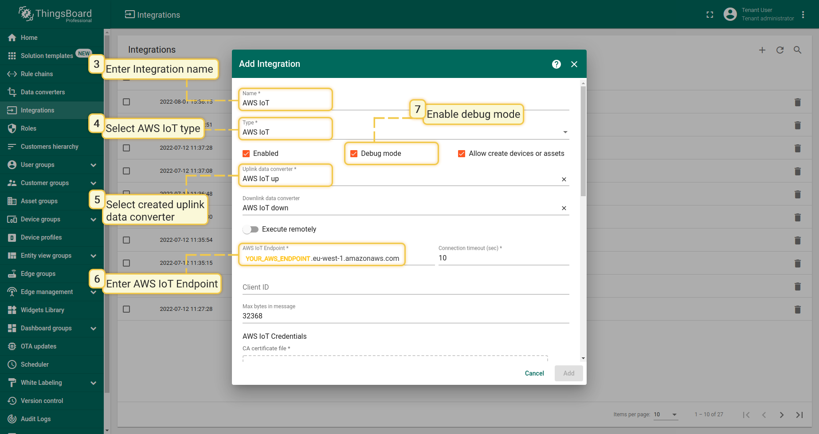Delete the 2022-07-12 11:37:08 integration
819x434 pixels.
tap(798, 171)
